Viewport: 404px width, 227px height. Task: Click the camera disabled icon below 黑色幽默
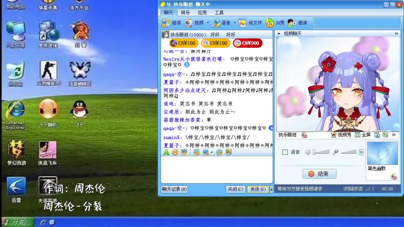coord(394,177)
